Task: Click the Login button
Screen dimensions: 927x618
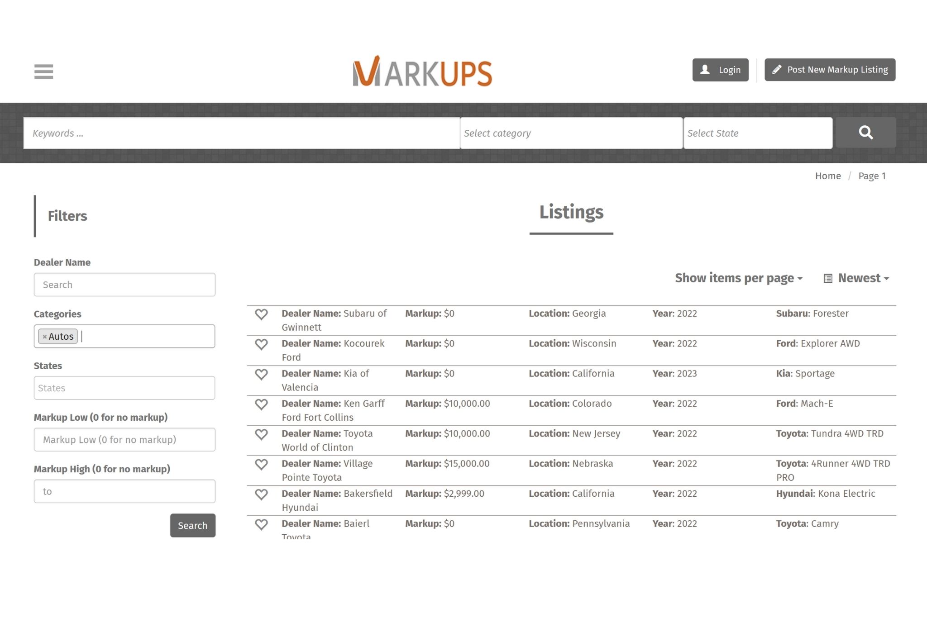Action: tap(720, 70)
